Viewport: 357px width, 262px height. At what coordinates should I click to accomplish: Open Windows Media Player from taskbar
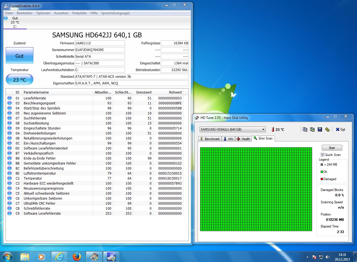[x=42, y=256]
